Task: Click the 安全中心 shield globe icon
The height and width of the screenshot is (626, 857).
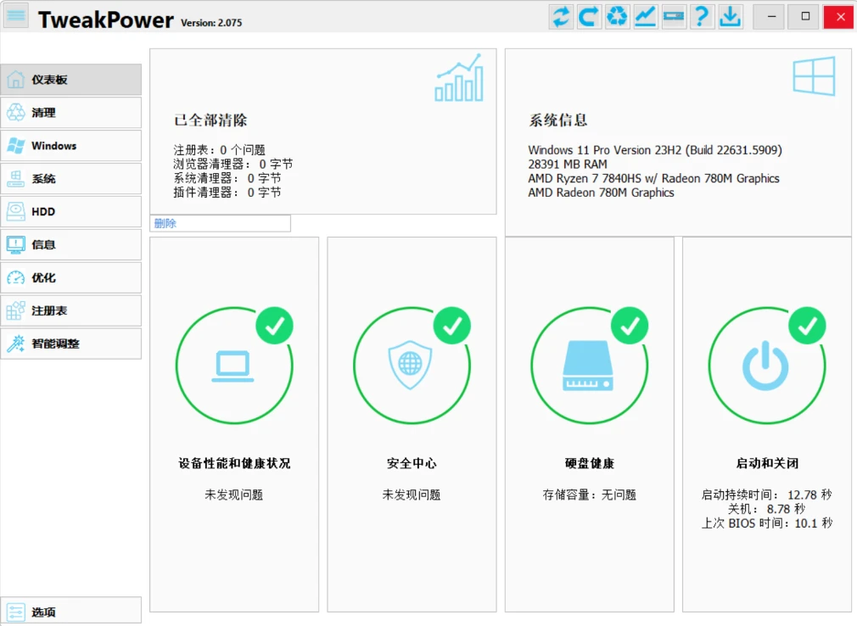Action: pyautogui.click(x=411, y=366)
